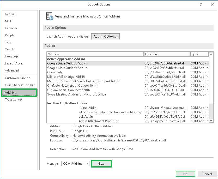Select Google Meet Outlook Add-in row
The width and height of the screenshot is (218, 179).
[x=128, y=68]
